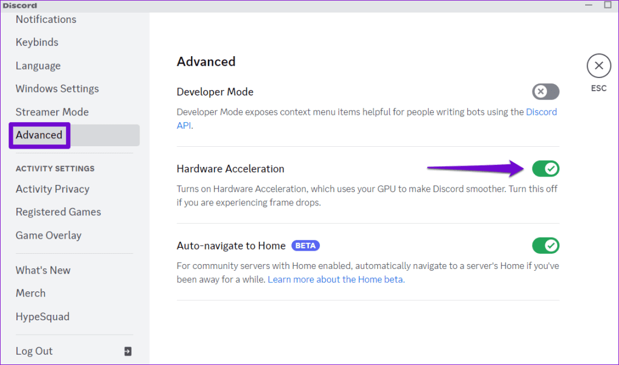Open the Game Overlay settings
Viewport: 619px width, 365px height.
[49, 235]
